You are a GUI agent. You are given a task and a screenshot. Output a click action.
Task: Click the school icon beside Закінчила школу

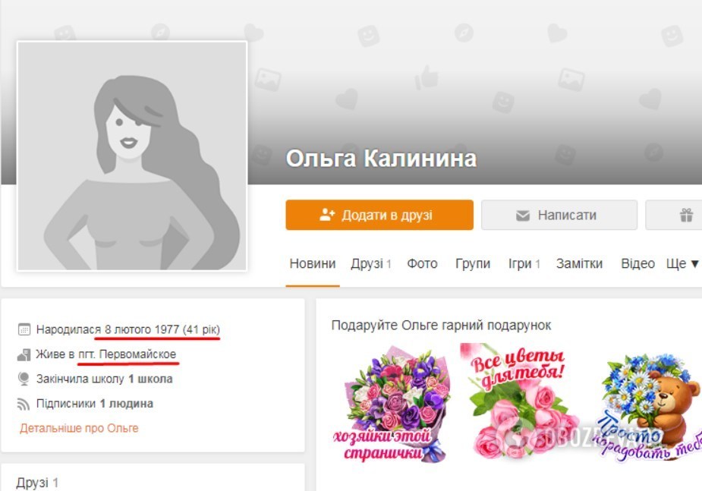coord(24,379)
